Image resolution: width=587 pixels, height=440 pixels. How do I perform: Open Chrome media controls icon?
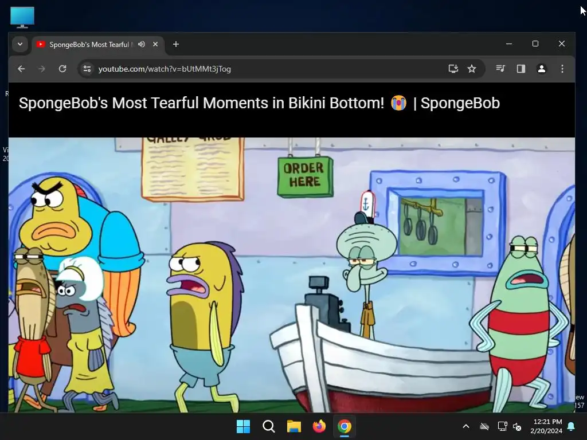(500, 69)
